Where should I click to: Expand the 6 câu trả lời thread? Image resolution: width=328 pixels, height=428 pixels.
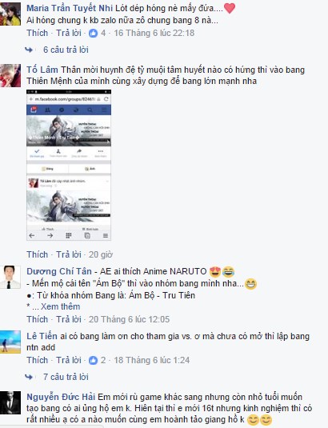pos(66,50)
